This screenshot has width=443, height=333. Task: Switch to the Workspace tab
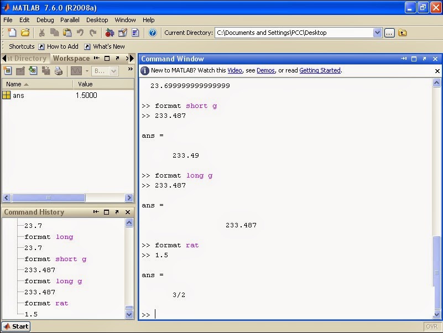pyautogui.click(x=71, y=58)
